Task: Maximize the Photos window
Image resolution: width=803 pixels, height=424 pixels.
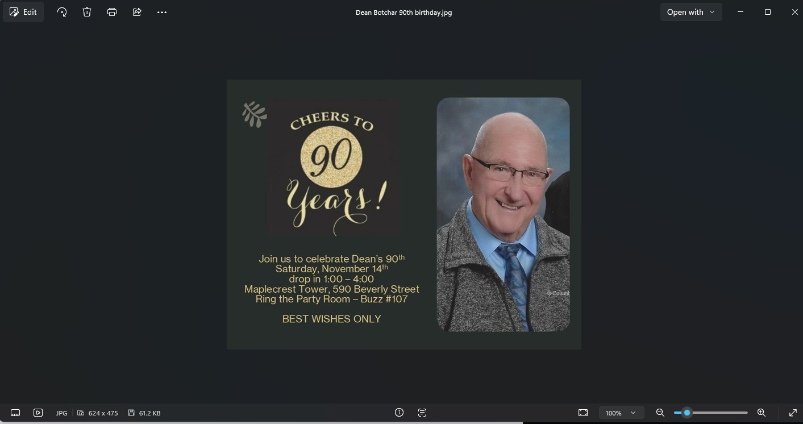Action: pyautogui.click(x=768, y=12)
